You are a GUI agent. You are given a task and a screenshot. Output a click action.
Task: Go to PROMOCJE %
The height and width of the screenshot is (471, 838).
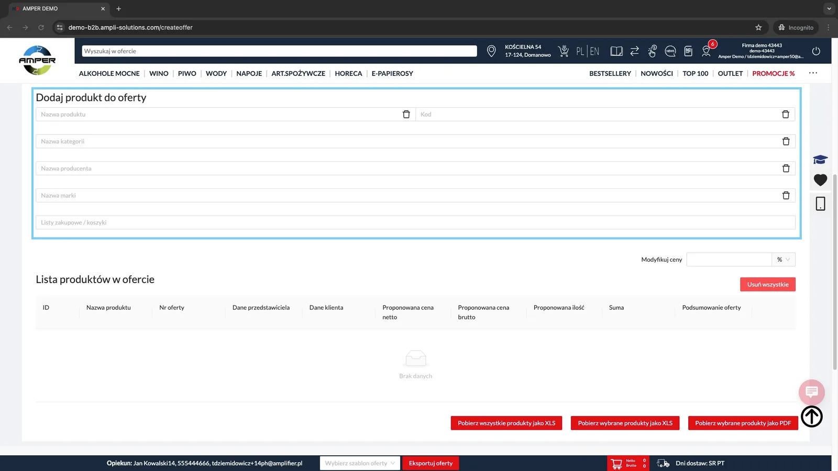point(774,73)
